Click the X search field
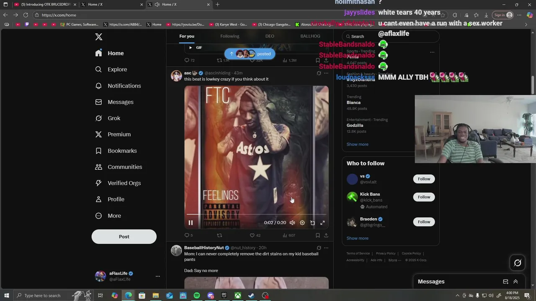The height and width of the screenshot is (301, 536). [391, 36]
